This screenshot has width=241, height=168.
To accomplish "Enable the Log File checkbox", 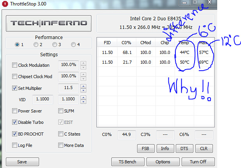I will [x=14, y=145].
